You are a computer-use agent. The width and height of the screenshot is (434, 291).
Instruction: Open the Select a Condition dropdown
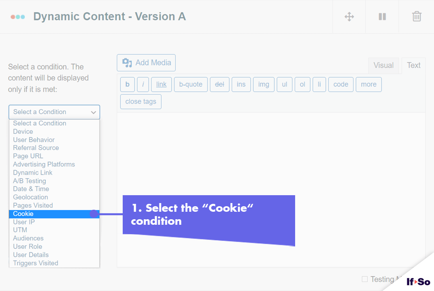click(54, 112)
